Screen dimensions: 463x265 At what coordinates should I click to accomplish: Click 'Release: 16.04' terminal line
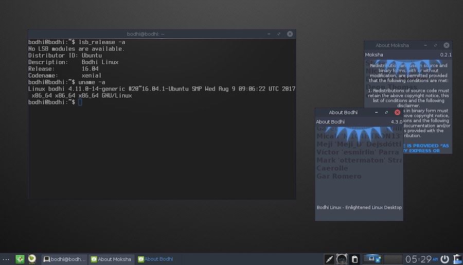tap(63, 69)
